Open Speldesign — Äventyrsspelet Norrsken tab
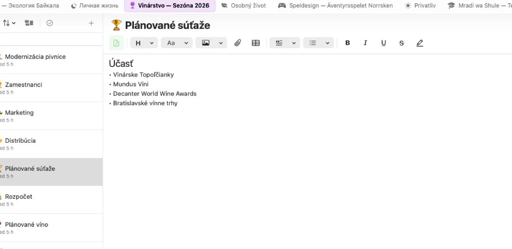 click(x=335, y=6)
